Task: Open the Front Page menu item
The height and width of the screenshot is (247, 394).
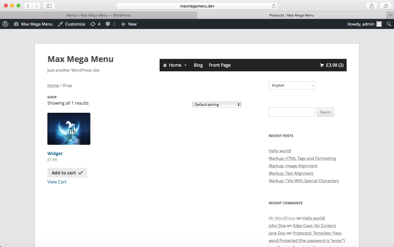Action: (220, 65)
